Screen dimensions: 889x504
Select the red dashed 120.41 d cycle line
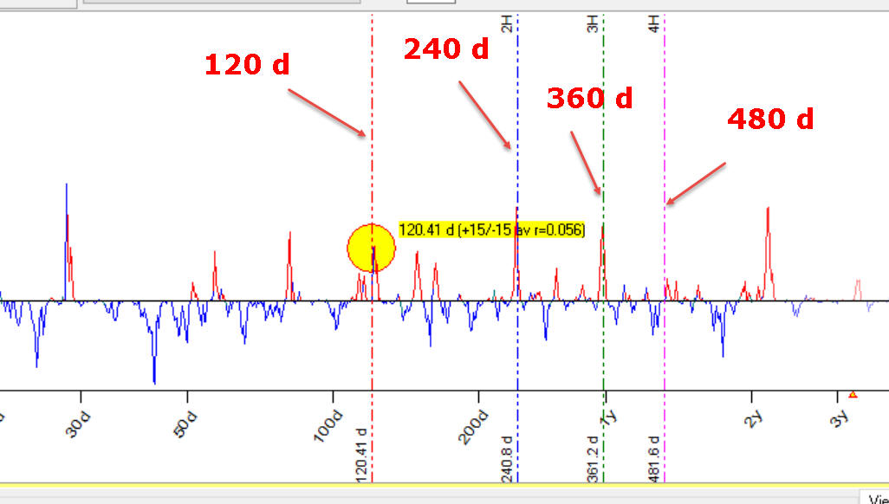pyautogui.click(x=372, y=173)
